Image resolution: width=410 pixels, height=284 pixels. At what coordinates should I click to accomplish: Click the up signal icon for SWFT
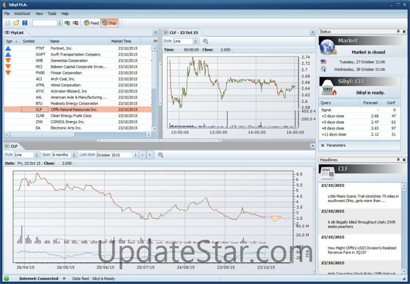pyautogui.click(x=8, y=54)
